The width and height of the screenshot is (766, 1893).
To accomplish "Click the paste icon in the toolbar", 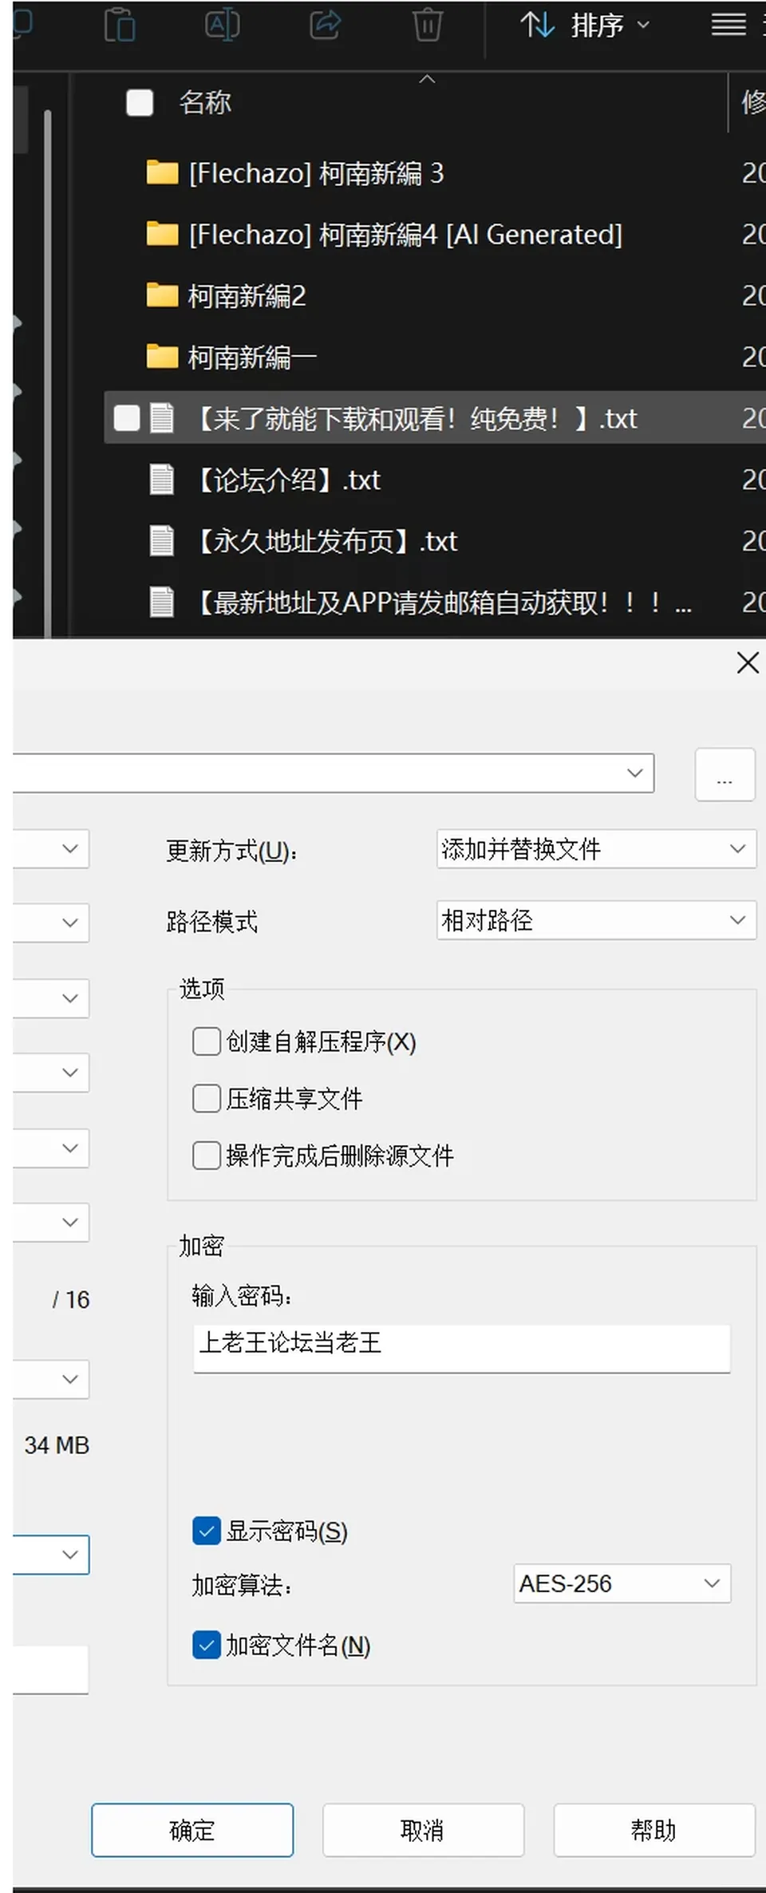I will (120, 25).
